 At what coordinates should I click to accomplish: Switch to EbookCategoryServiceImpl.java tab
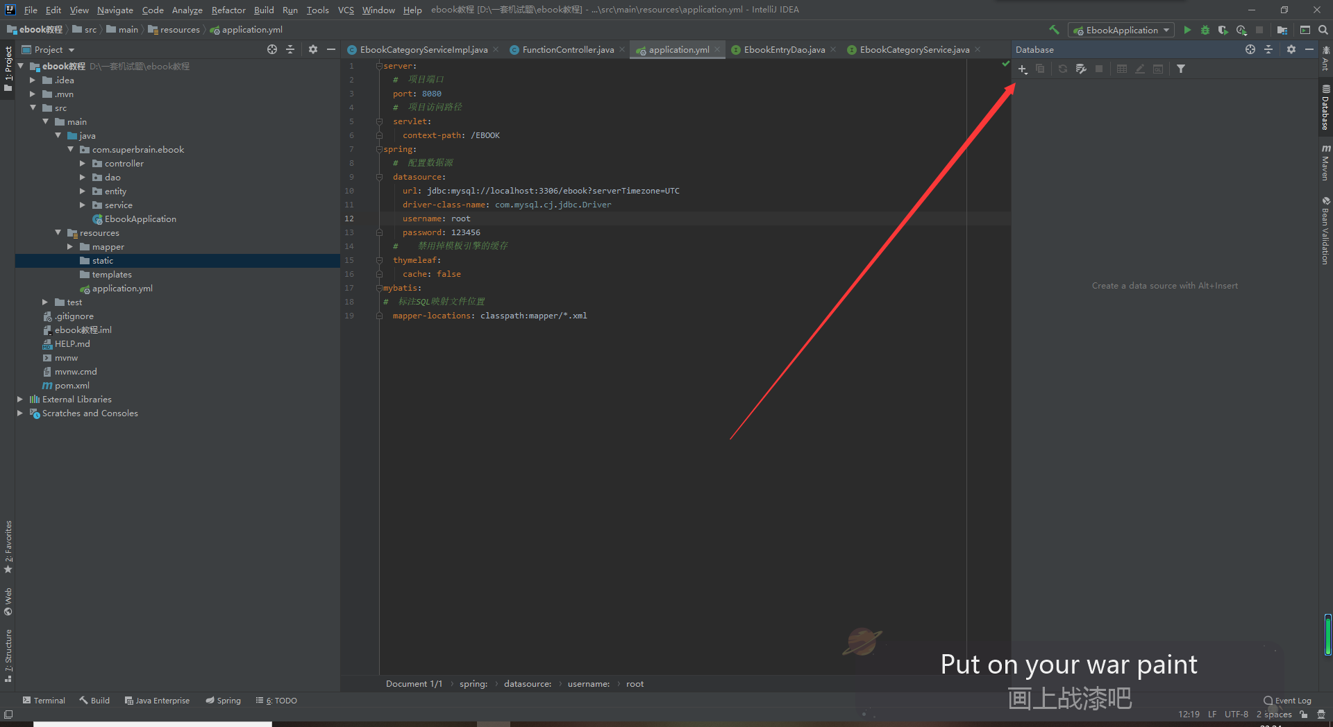point(423,49)
